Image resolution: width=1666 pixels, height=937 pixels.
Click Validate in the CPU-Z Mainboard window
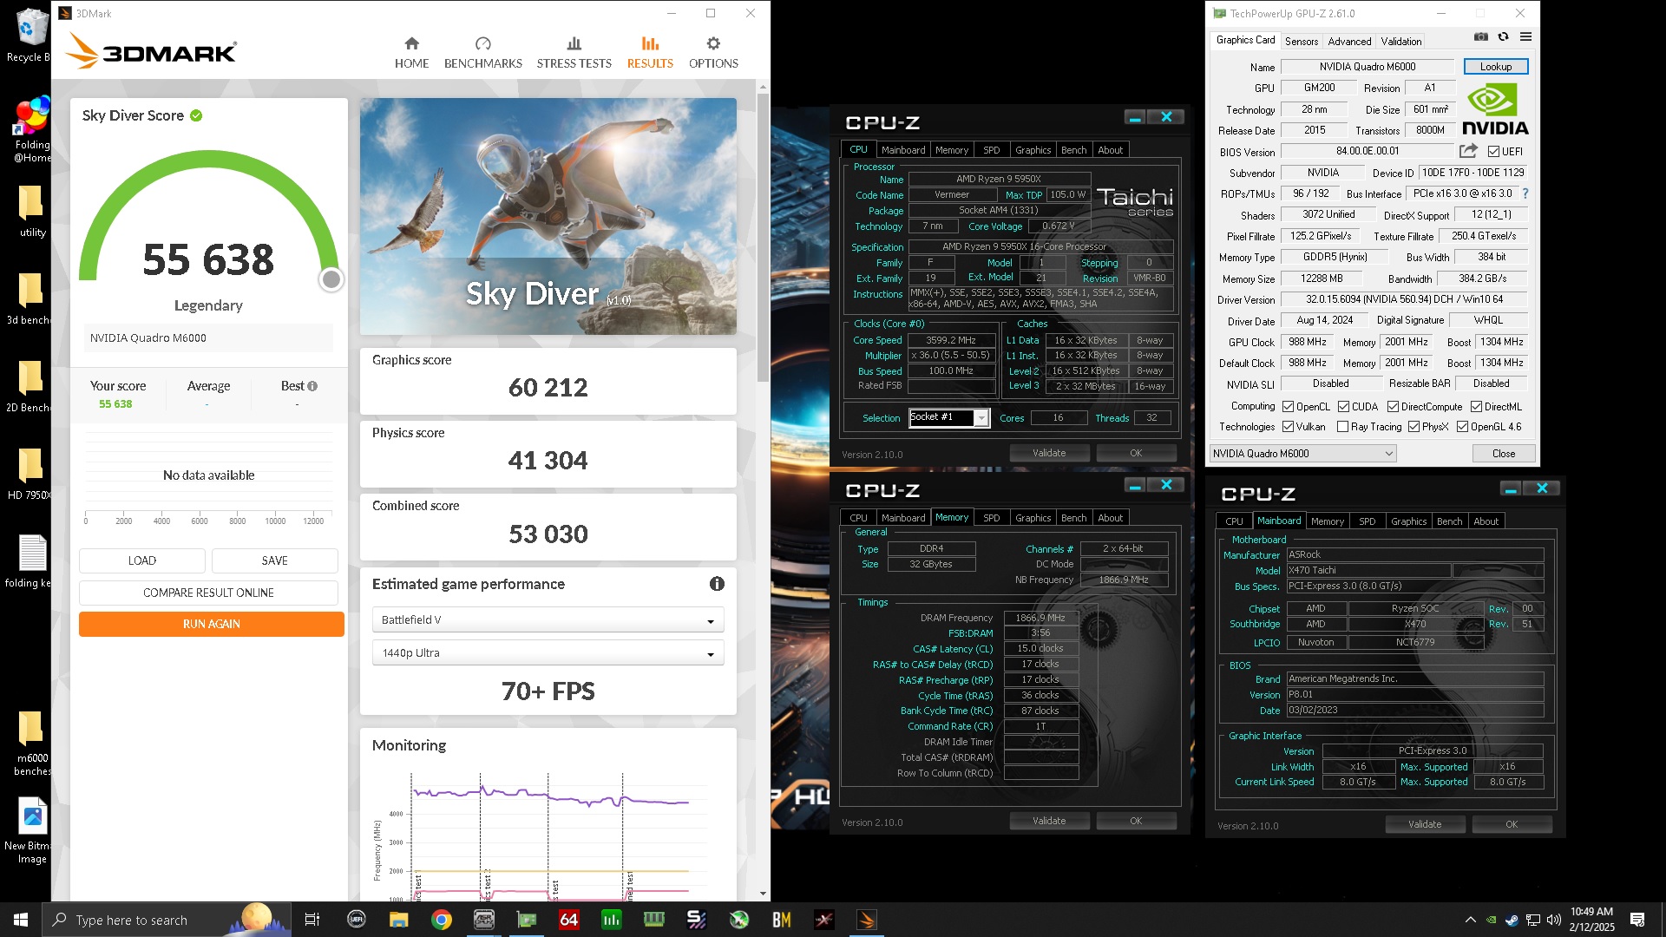(x=1424, y=824)
